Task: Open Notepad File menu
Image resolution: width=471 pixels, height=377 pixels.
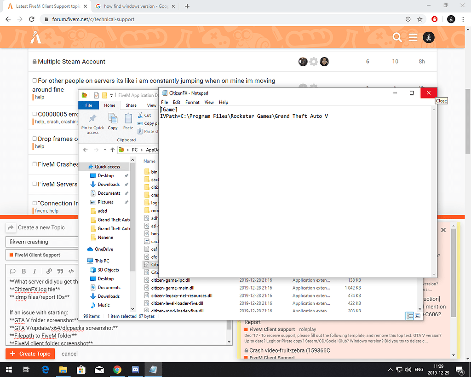Action: click(164, 102)
